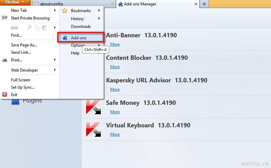Expand the Web Developer submenu arrow

[x=55, y=70]
